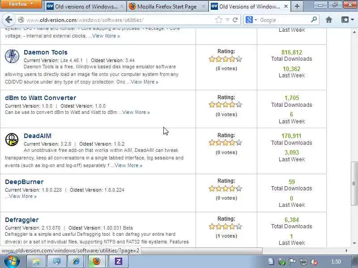Click the DeadAIM program icon
The image size is (358, 268).
coord(12,139)
